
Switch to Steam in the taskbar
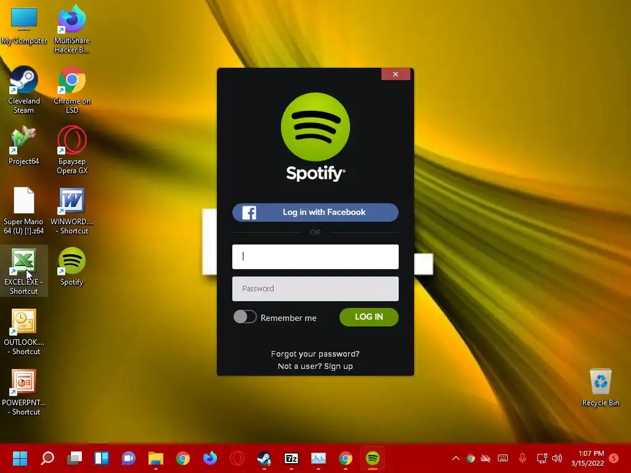(264, 458)
